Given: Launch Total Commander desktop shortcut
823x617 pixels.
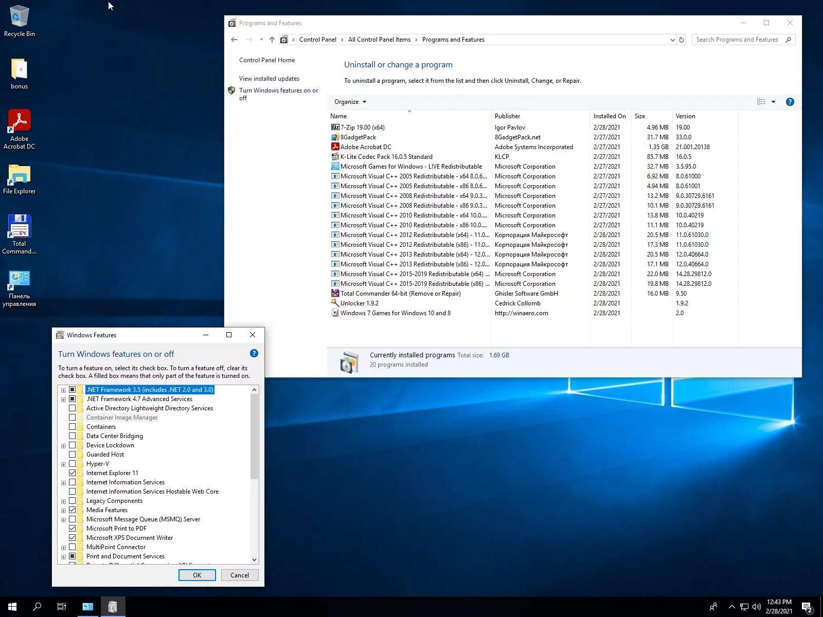Looking at the screenshot, I should (x=20, y=234).
